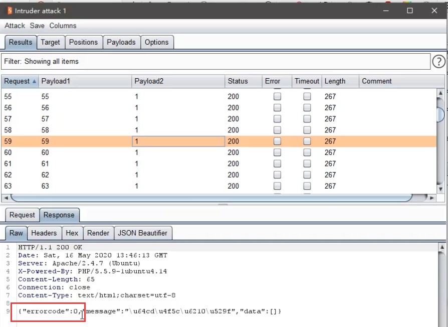Image resolution: width=448 pixels, height=327 pixels.
Task: Open the Columns menu
Action: pos(63,26)
